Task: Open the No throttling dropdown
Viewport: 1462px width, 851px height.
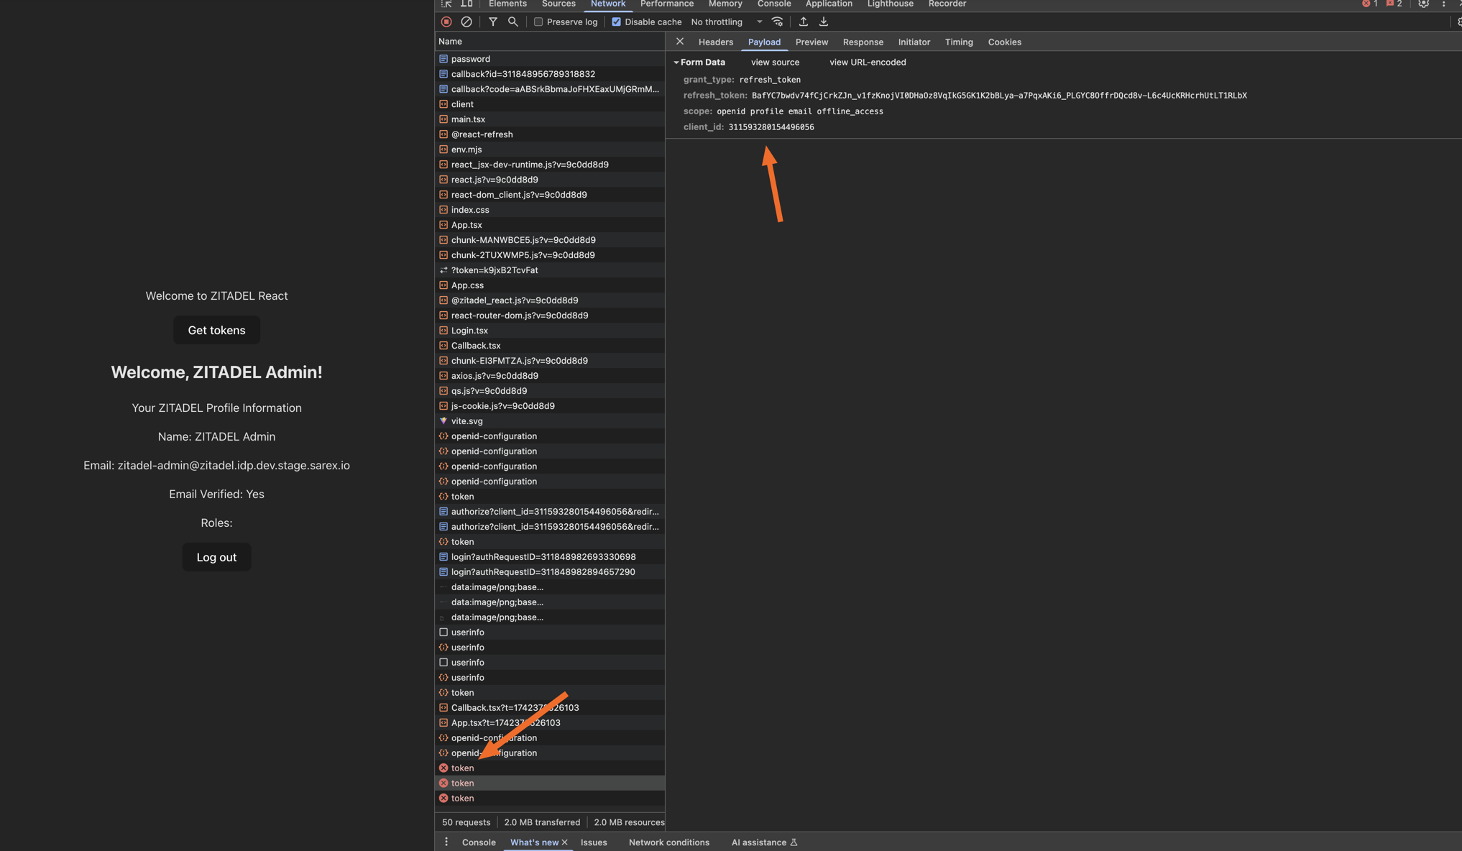Action: (x=726, y=22)
